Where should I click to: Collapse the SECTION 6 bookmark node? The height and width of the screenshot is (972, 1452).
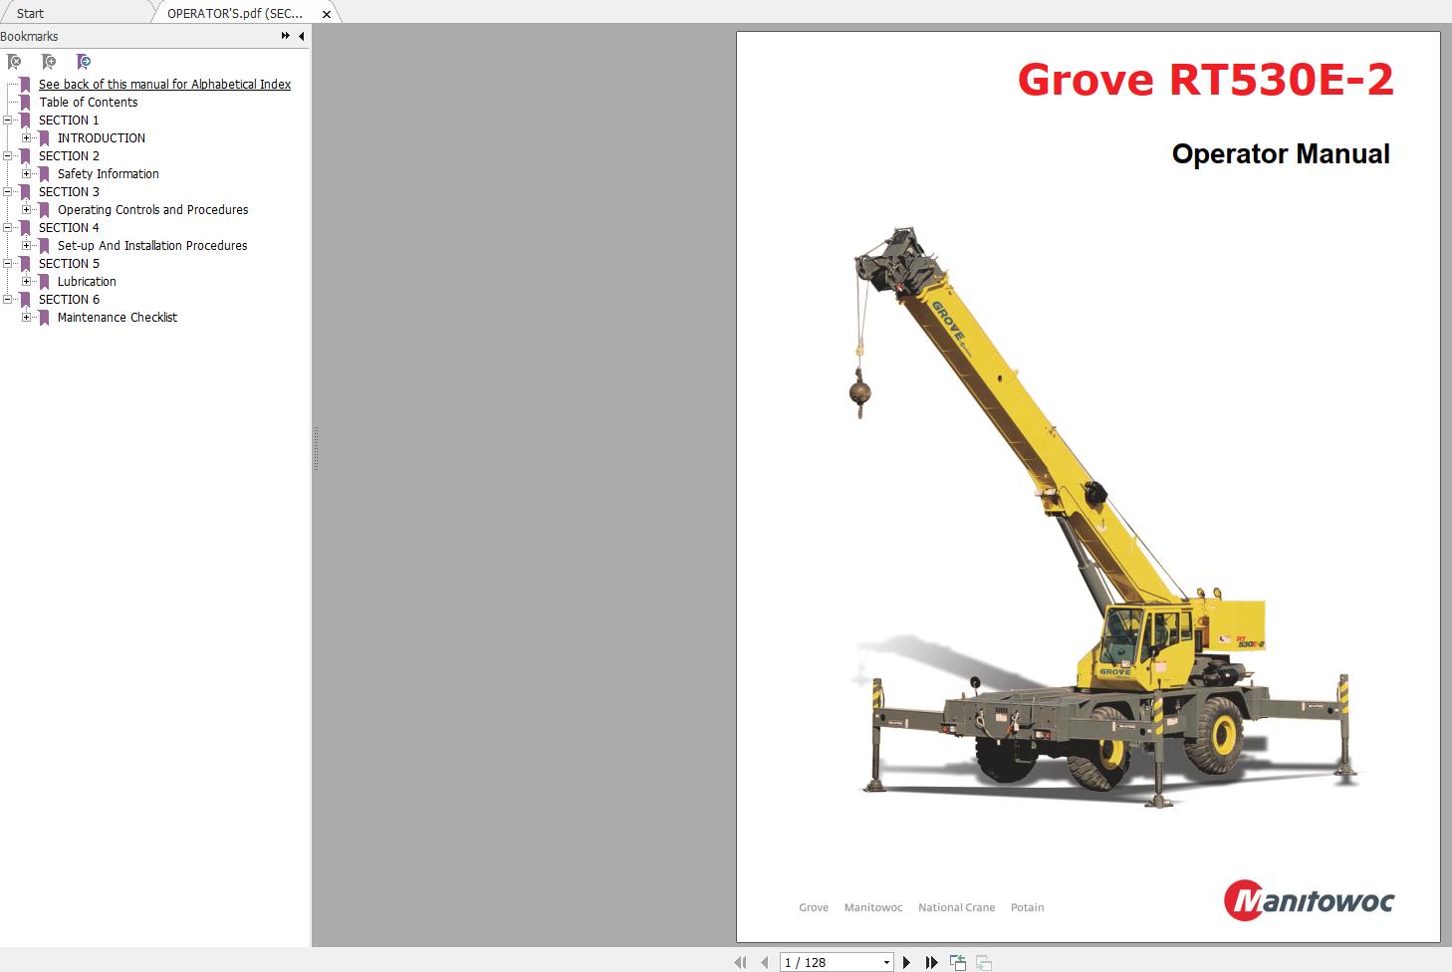(8, 300)
